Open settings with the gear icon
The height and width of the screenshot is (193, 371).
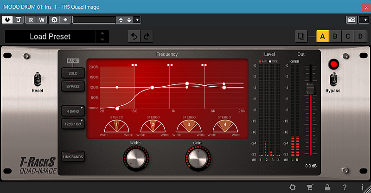tap(293, 187)
